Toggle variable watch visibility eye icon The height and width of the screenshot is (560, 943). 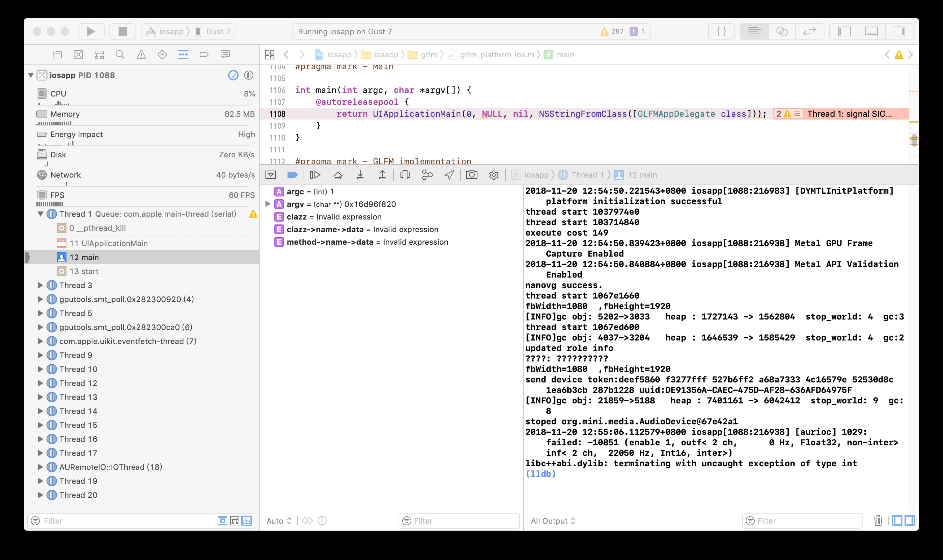pyautogui.click(x=308, y=521)
